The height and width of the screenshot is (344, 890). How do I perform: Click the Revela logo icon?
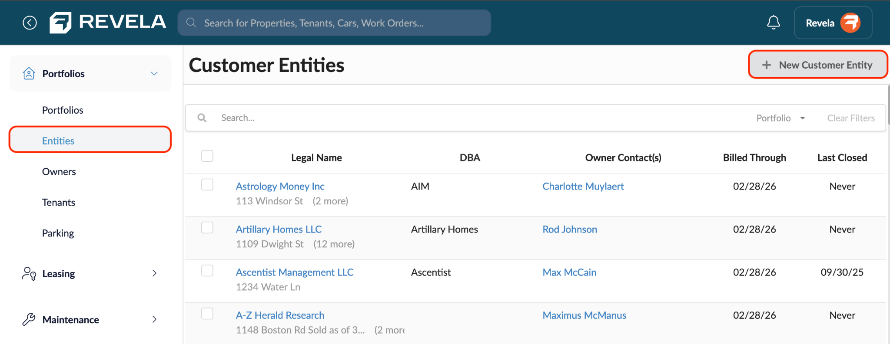(60, 23)
